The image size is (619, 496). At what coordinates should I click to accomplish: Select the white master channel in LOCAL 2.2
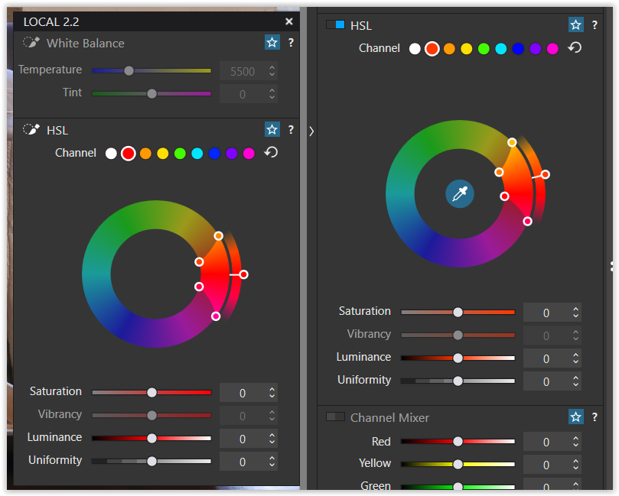(111, 154)
